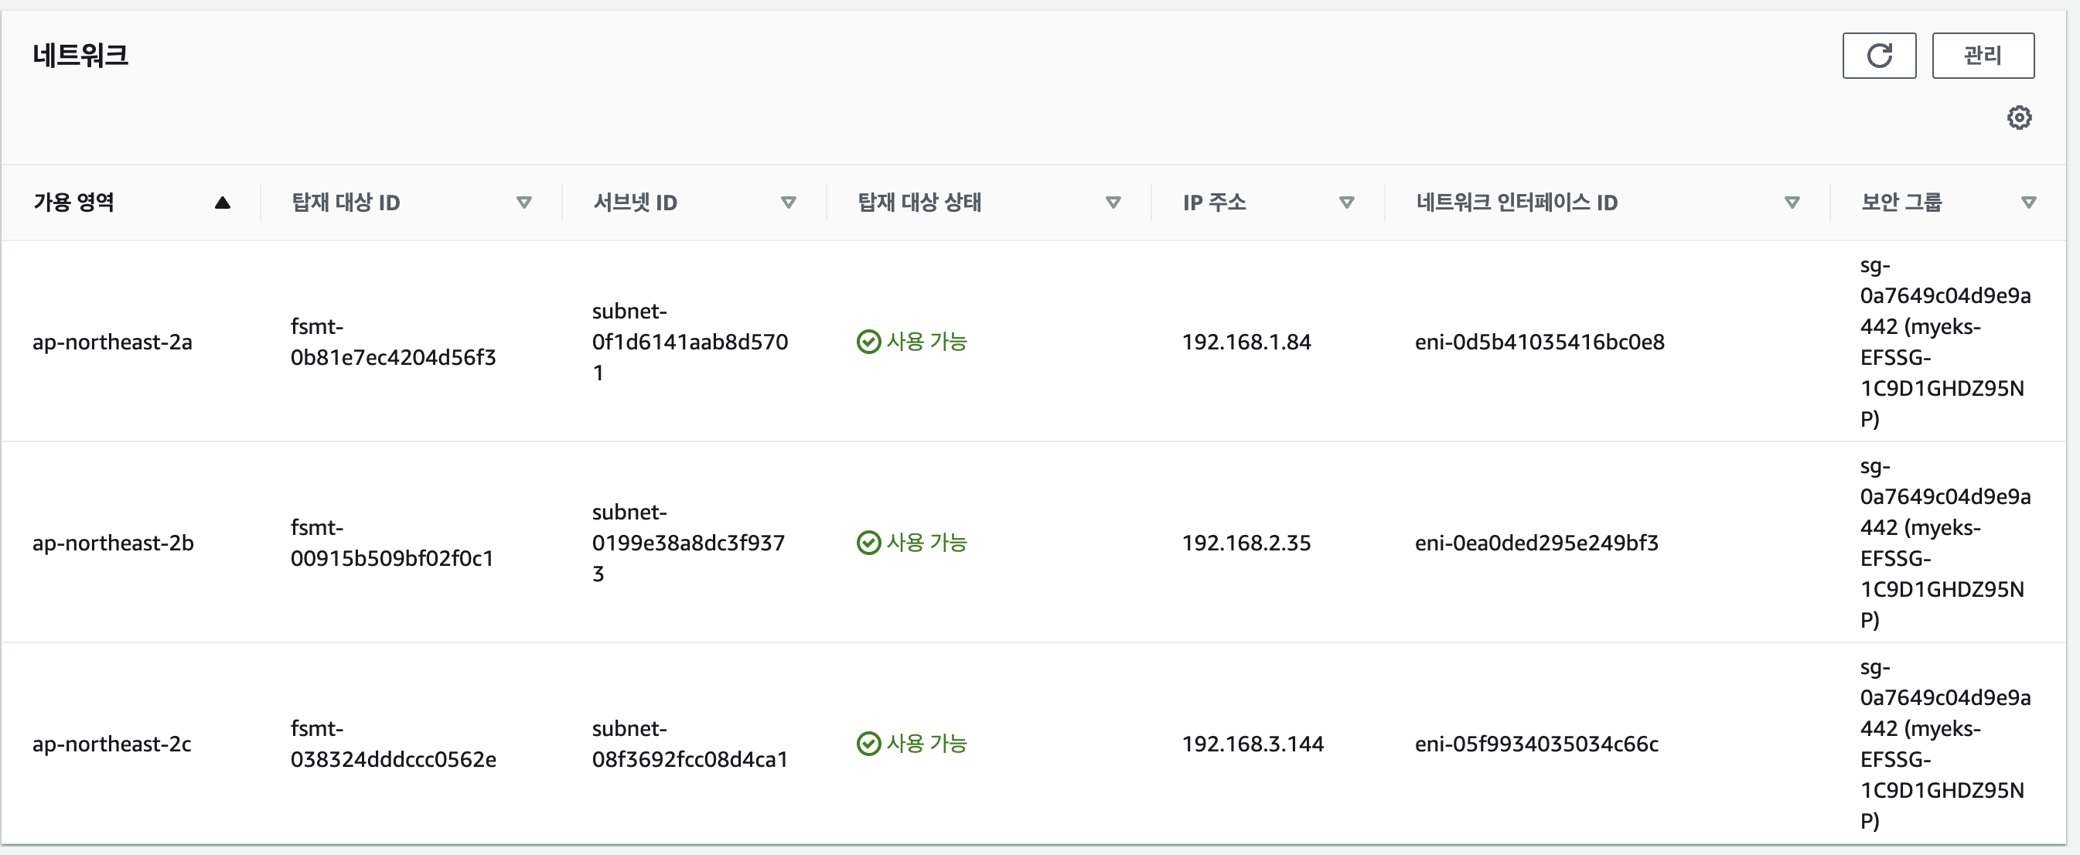The height and width of the screenshot is (855, 2080).
Task: Click IP address 192.168.2.35
Action: tap(1246, 543)
